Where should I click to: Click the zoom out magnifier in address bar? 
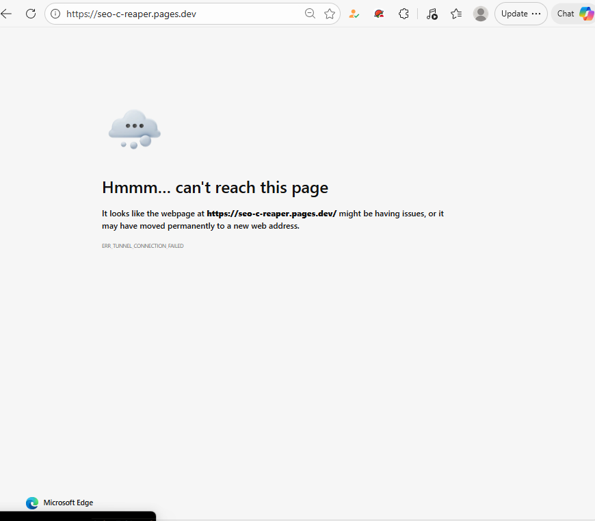click(310, 14)
